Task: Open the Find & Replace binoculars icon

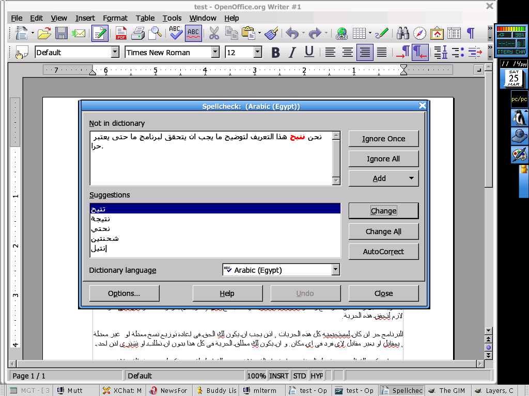Action: tap(402, 34)
